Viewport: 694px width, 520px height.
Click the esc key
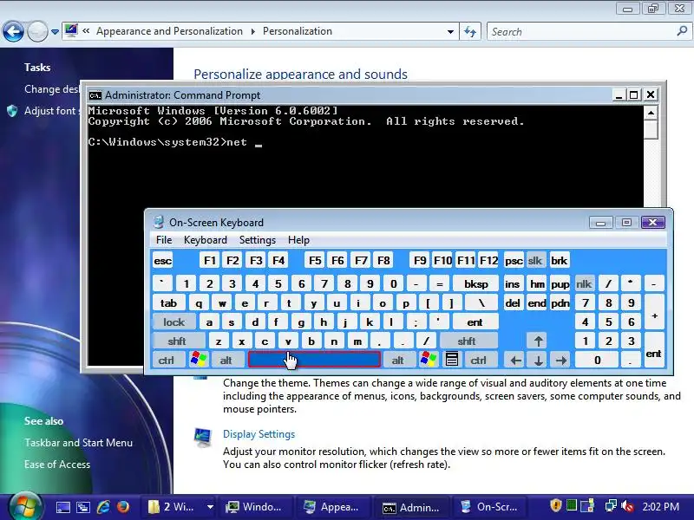tap(162, 261)
